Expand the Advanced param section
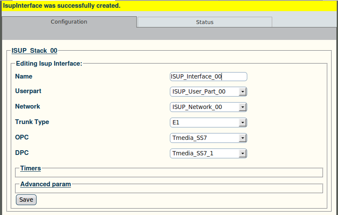This screenshot has height=215, width=338. [x=46, y=184]
